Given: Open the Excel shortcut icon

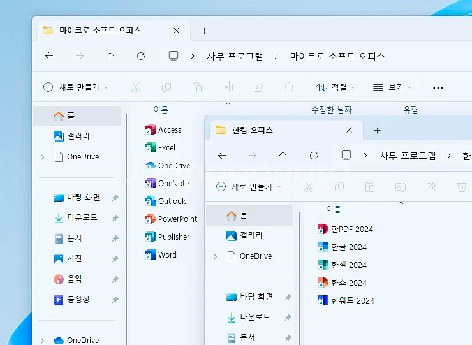Looking at the screenshot, I should pos(151,147).
